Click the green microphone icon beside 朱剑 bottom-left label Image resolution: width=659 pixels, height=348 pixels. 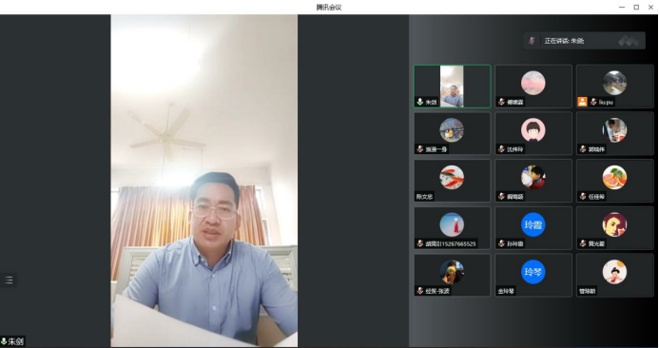coord(4,341)
